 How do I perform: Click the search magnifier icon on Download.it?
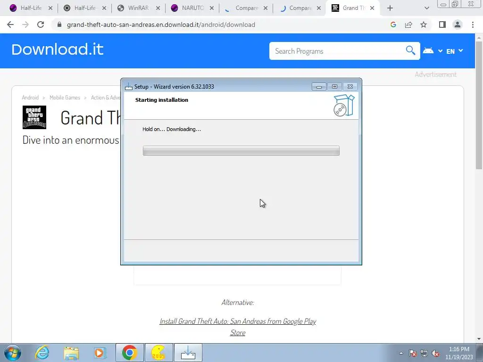point(410,50)
